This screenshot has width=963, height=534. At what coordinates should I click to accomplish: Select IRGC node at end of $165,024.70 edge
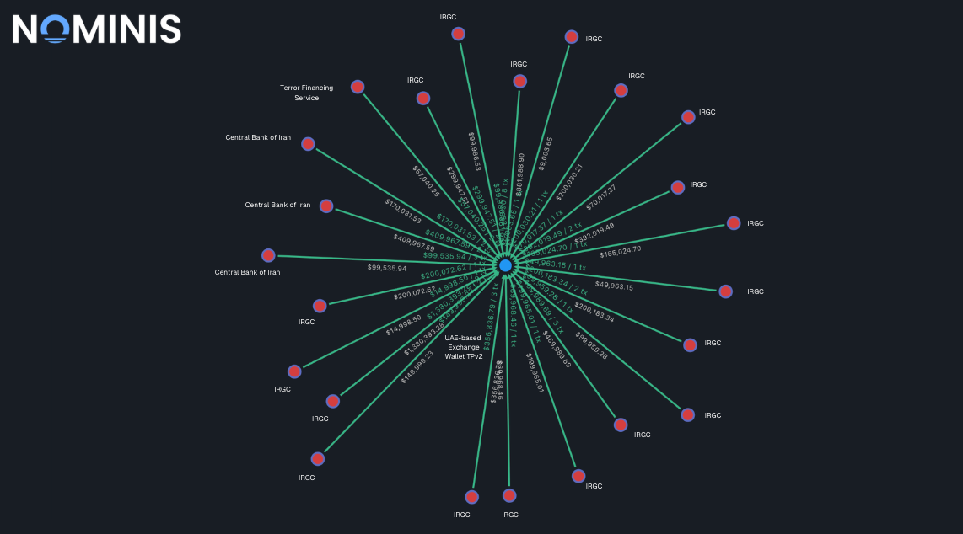pyautogui.click(x=734, y=223)
